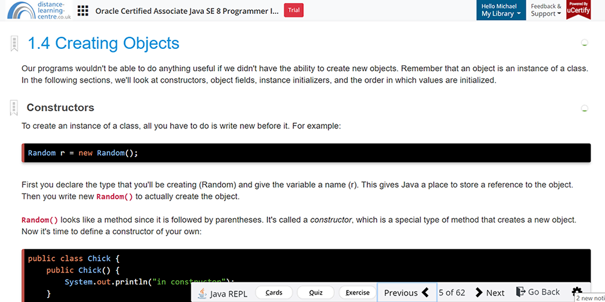
Task: Toggle completion circle for Creating Objects
Action: pyautogui.click(x=584, y=43)
